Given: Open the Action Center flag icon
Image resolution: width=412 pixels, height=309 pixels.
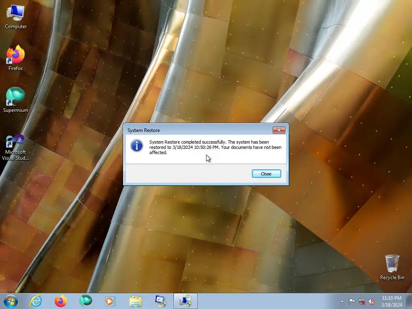Looking at the screenshot, I should point(352,301).
